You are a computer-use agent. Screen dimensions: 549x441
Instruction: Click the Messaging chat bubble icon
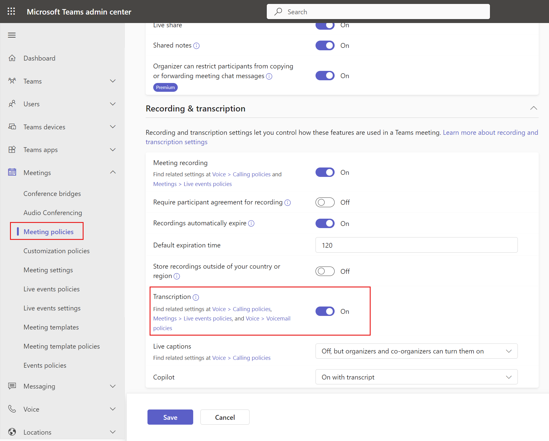point(12,386)
